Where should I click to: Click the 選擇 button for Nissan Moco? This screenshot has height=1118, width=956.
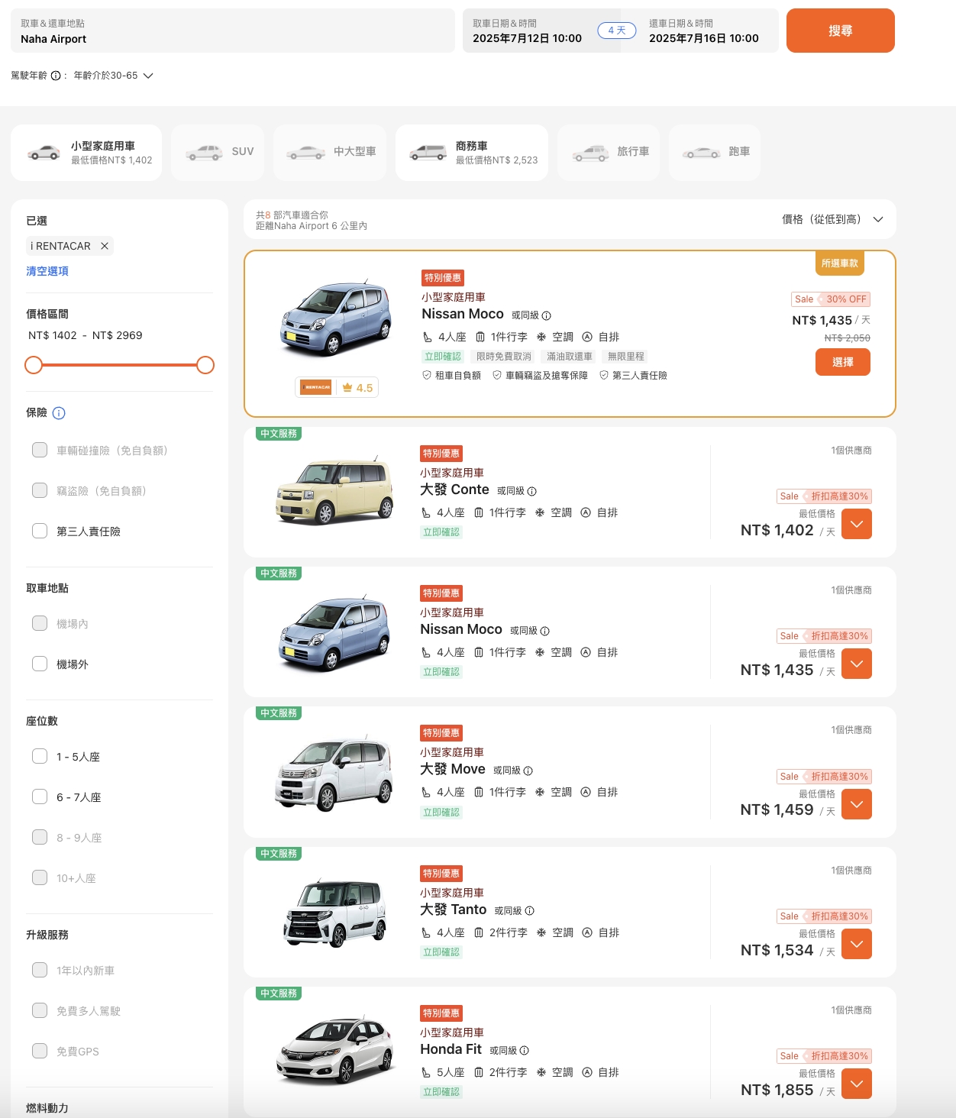(x=843, y=362)
